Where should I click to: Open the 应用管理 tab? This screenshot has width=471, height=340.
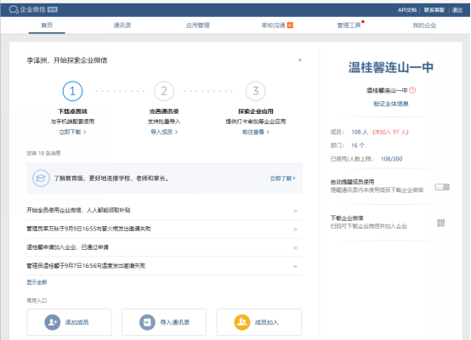(x=197, y=25)
